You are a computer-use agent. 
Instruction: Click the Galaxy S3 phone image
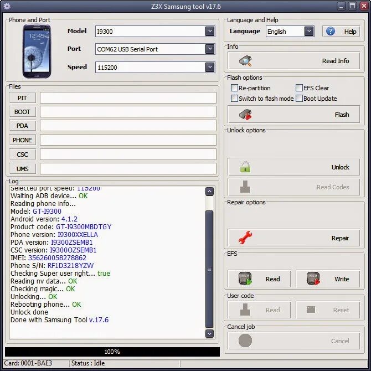click(x=37, y=51)
